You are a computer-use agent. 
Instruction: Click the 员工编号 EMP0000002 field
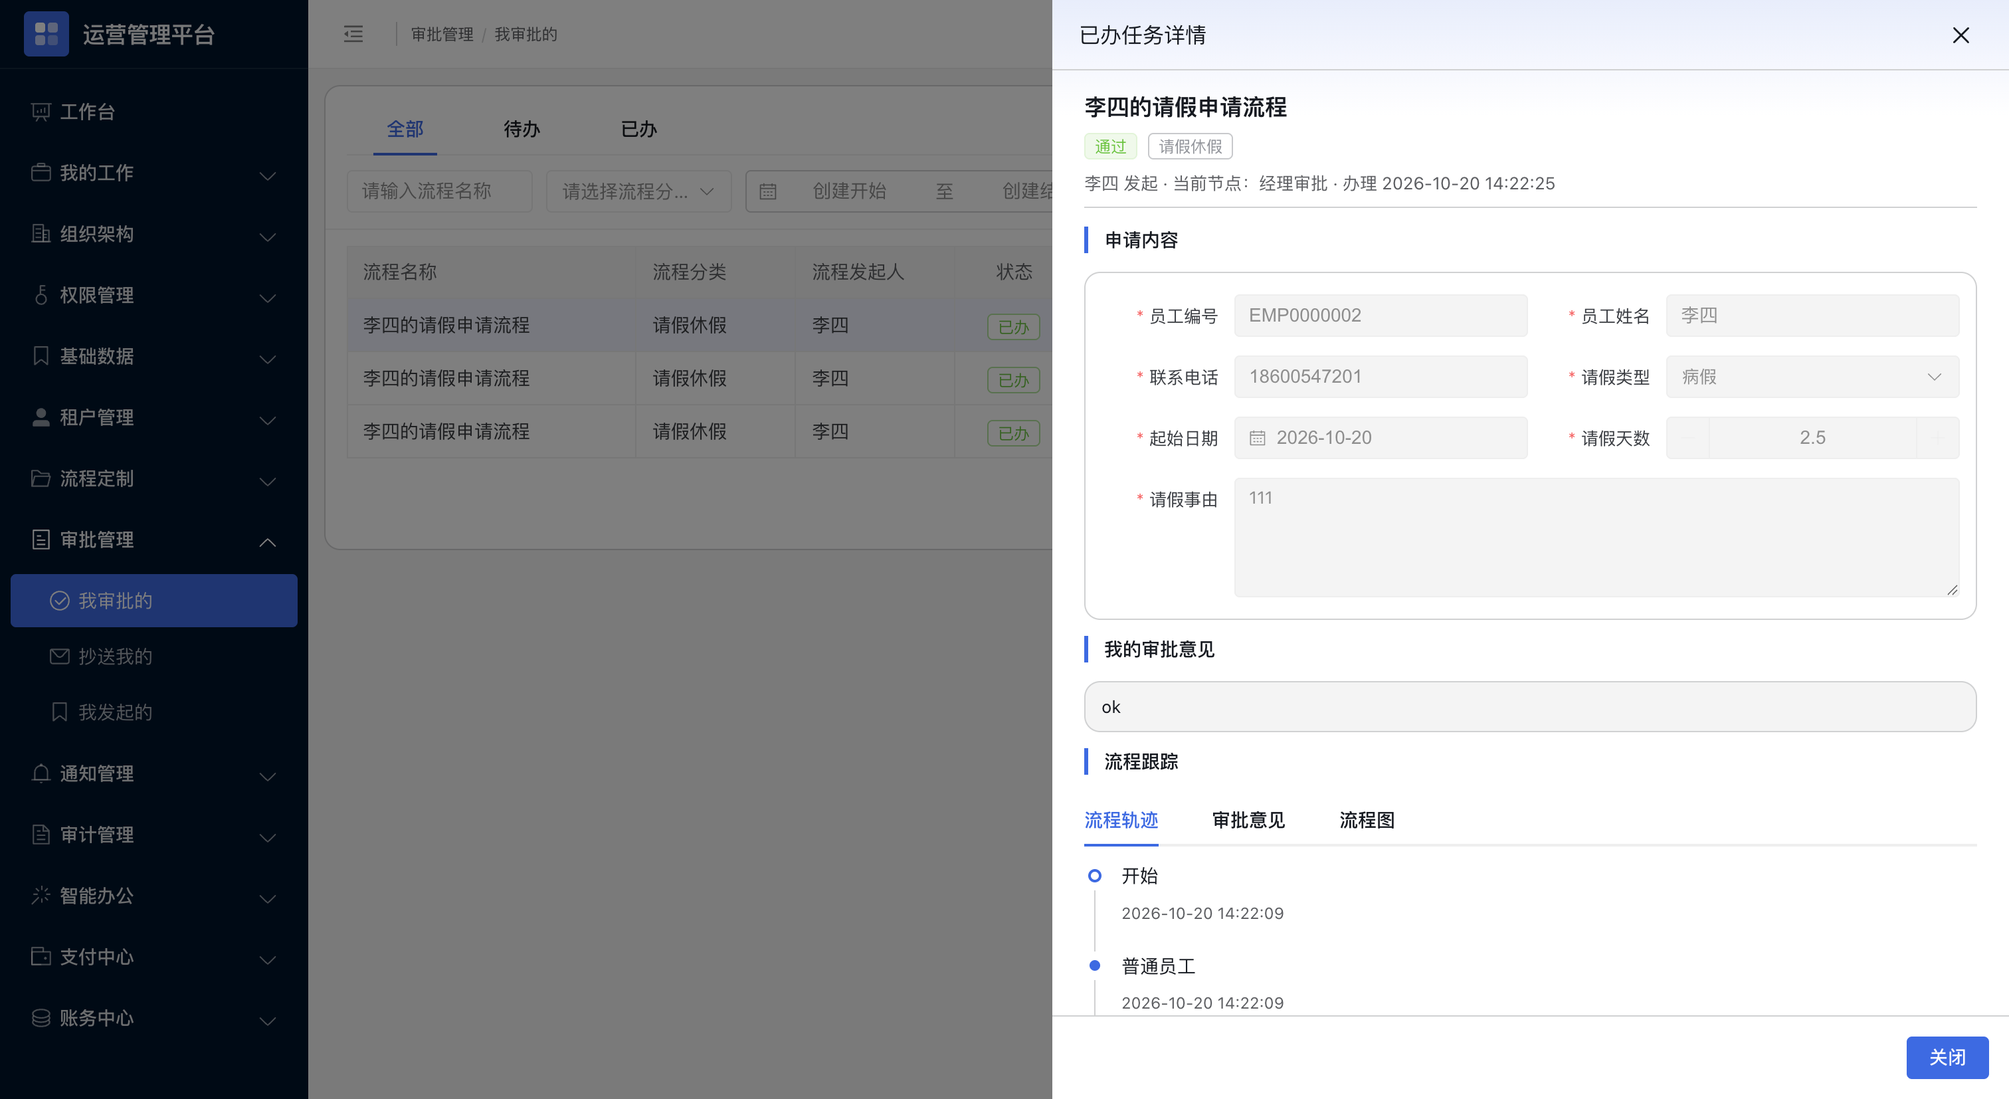[1381, 315]
